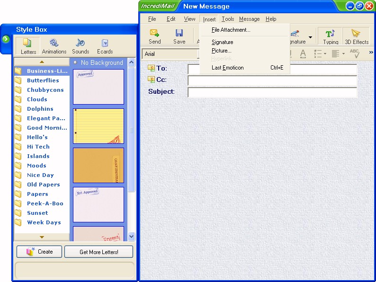Click the Send envelope icon

tap(154, 33)
